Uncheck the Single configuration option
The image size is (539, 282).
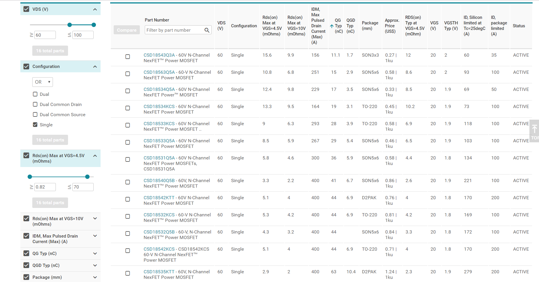pos(35,125)
